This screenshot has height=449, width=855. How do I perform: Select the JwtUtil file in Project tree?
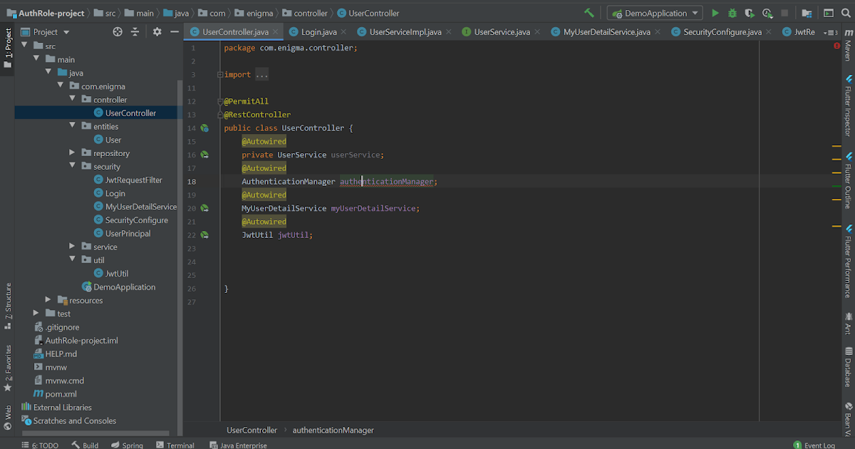pyautogui.click(x=117, y=273)
